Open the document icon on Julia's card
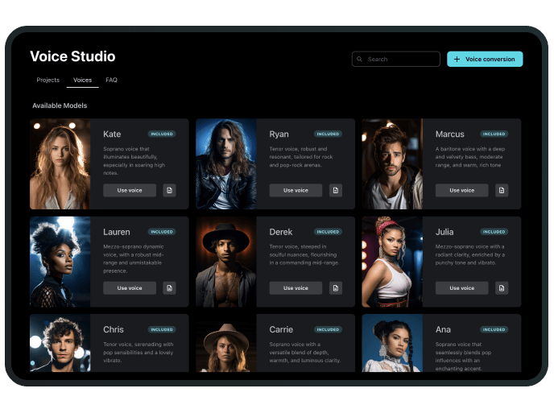 click(502, 287)
